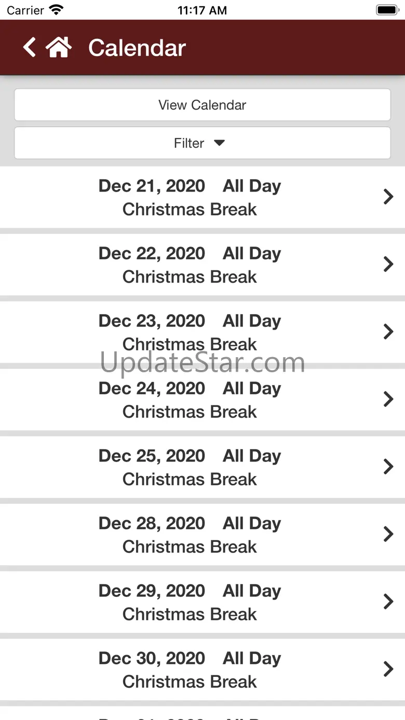Open the Filter dropdown
This screenshot has width=405, height=720.
point(202,143)
